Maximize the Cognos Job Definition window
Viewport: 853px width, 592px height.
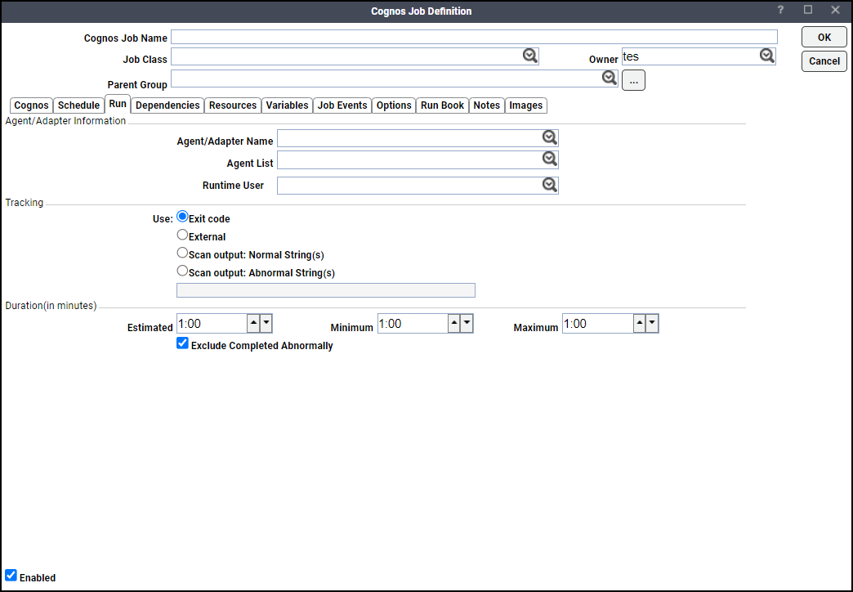808,10
